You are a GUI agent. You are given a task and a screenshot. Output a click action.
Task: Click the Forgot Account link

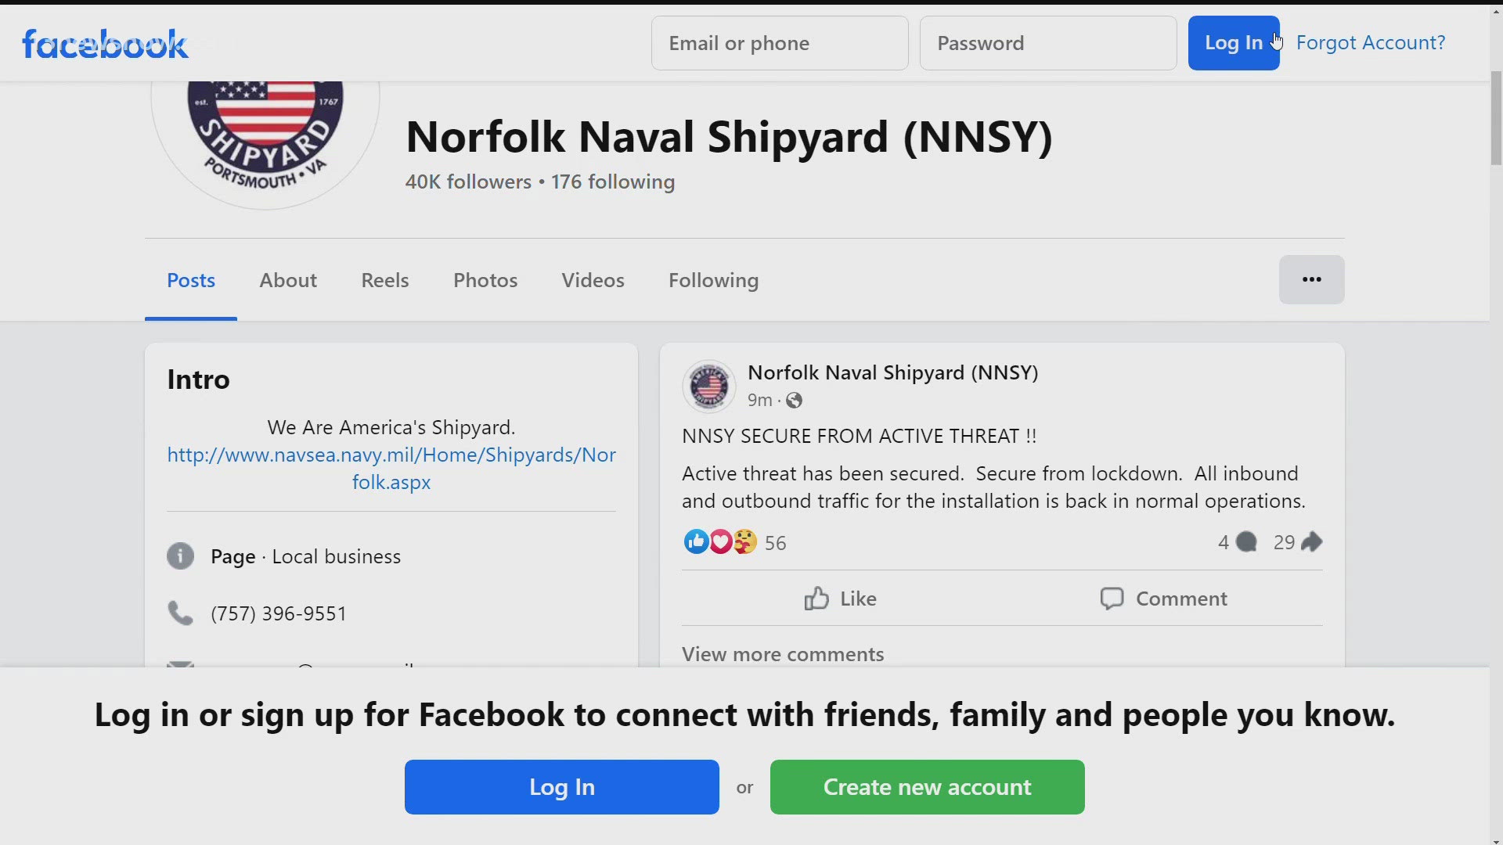(1371, 42)
